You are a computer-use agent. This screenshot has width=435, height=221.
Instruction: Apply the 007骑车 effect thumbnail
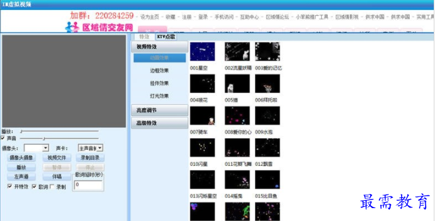202,115
